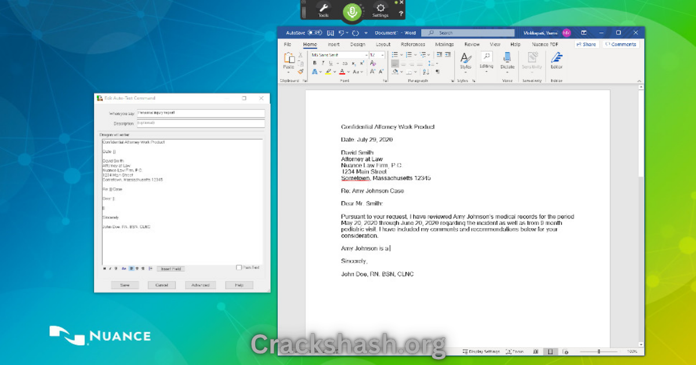Screen dimensions: 696x365
Task: Open Dragon bar Settings
Action: click(380, 10)
